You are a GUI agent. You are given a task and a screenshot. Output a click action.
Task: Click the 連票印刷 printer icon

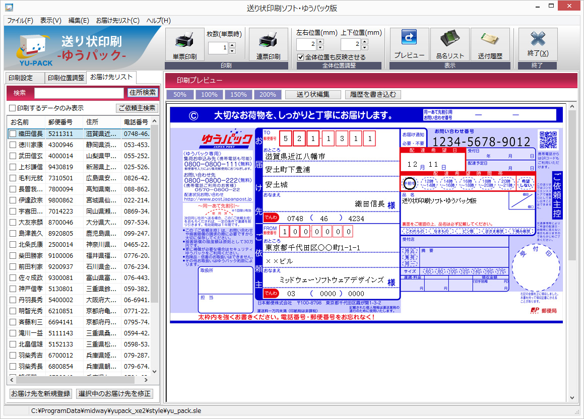(268, 44)
